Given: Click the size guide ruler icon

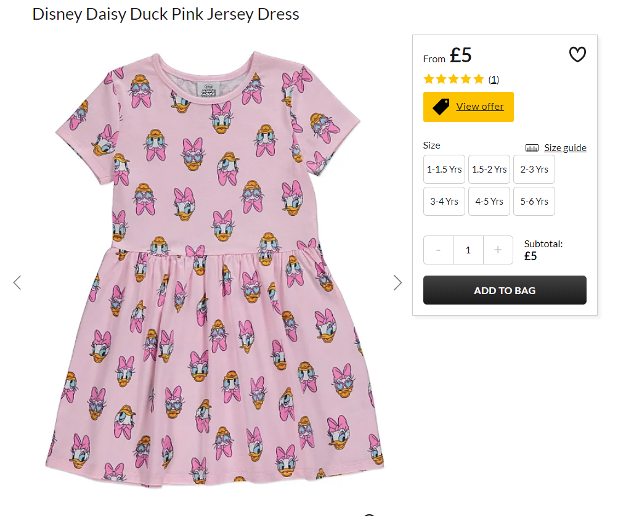Looking at the screenshot, I should [x=532, y=148].
